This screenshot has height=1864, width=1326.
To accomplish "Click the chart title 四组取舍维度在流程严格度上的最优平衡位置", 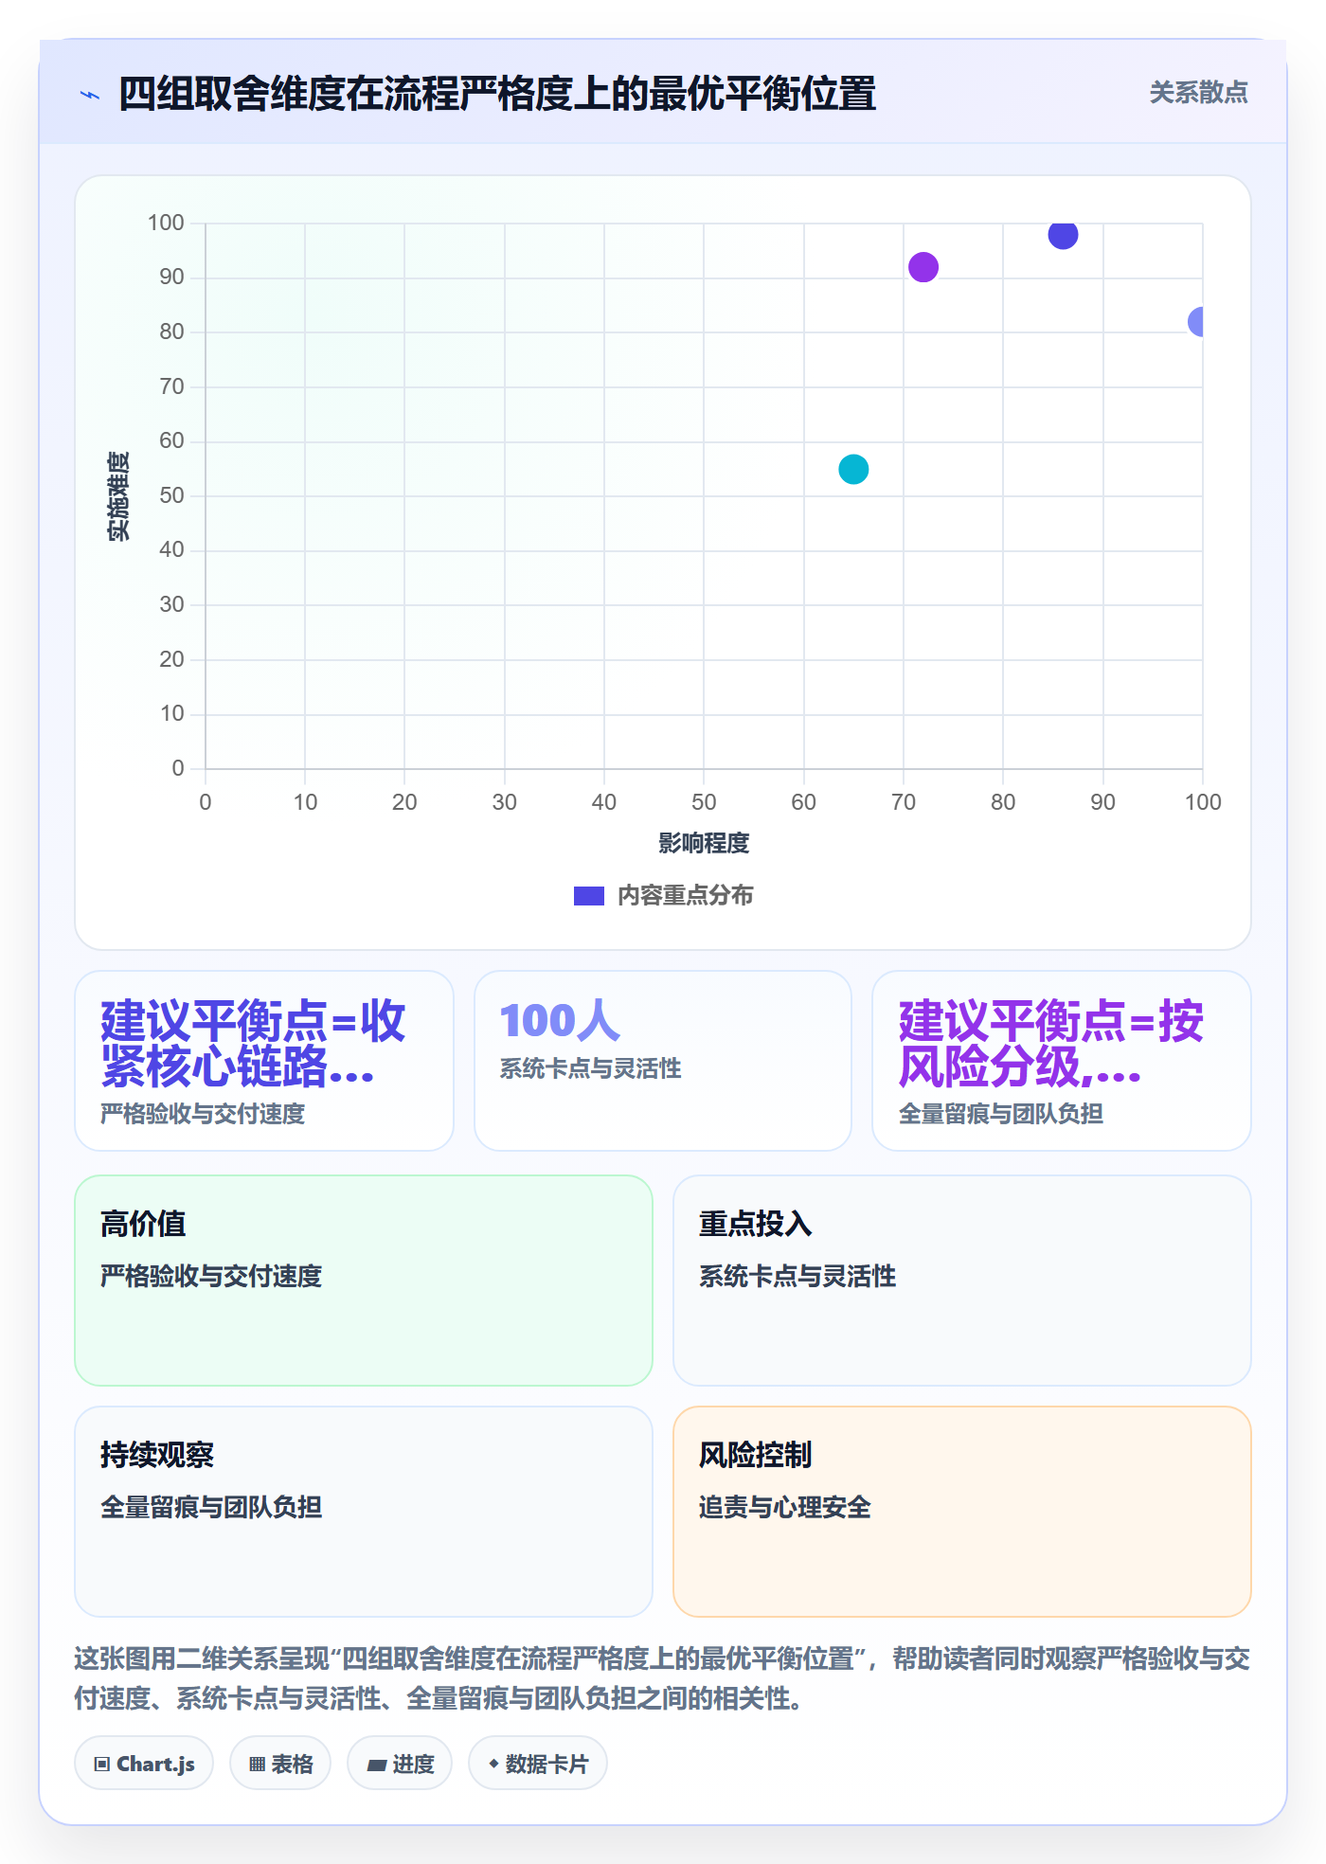I will pos(497,94).
